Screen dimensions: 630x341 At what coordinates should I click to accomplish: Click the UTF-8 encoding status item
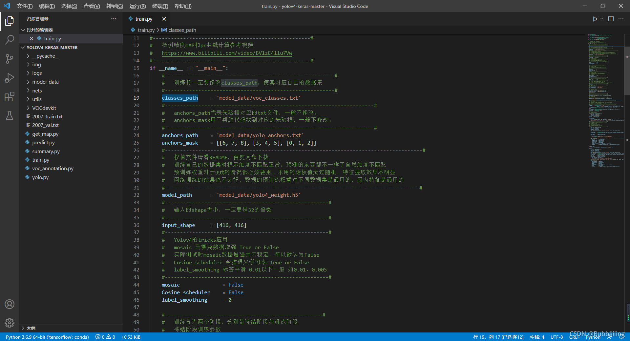point(556,337)
